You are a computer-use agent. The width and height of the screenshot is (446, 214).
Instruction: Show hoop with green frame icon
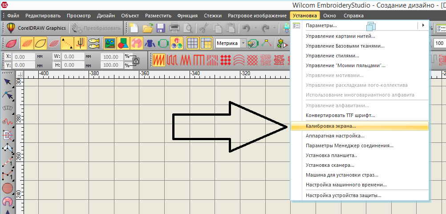click(163, 43)
